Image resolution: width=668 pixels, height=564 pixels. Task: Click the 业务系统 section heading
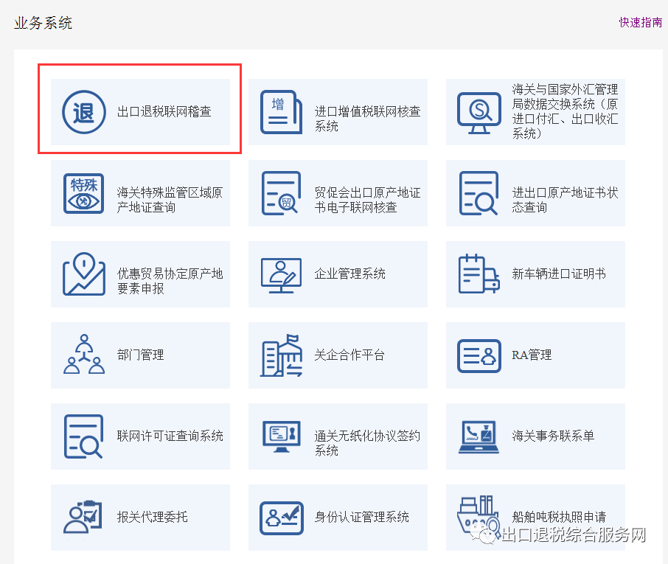[x=43, y=23]
